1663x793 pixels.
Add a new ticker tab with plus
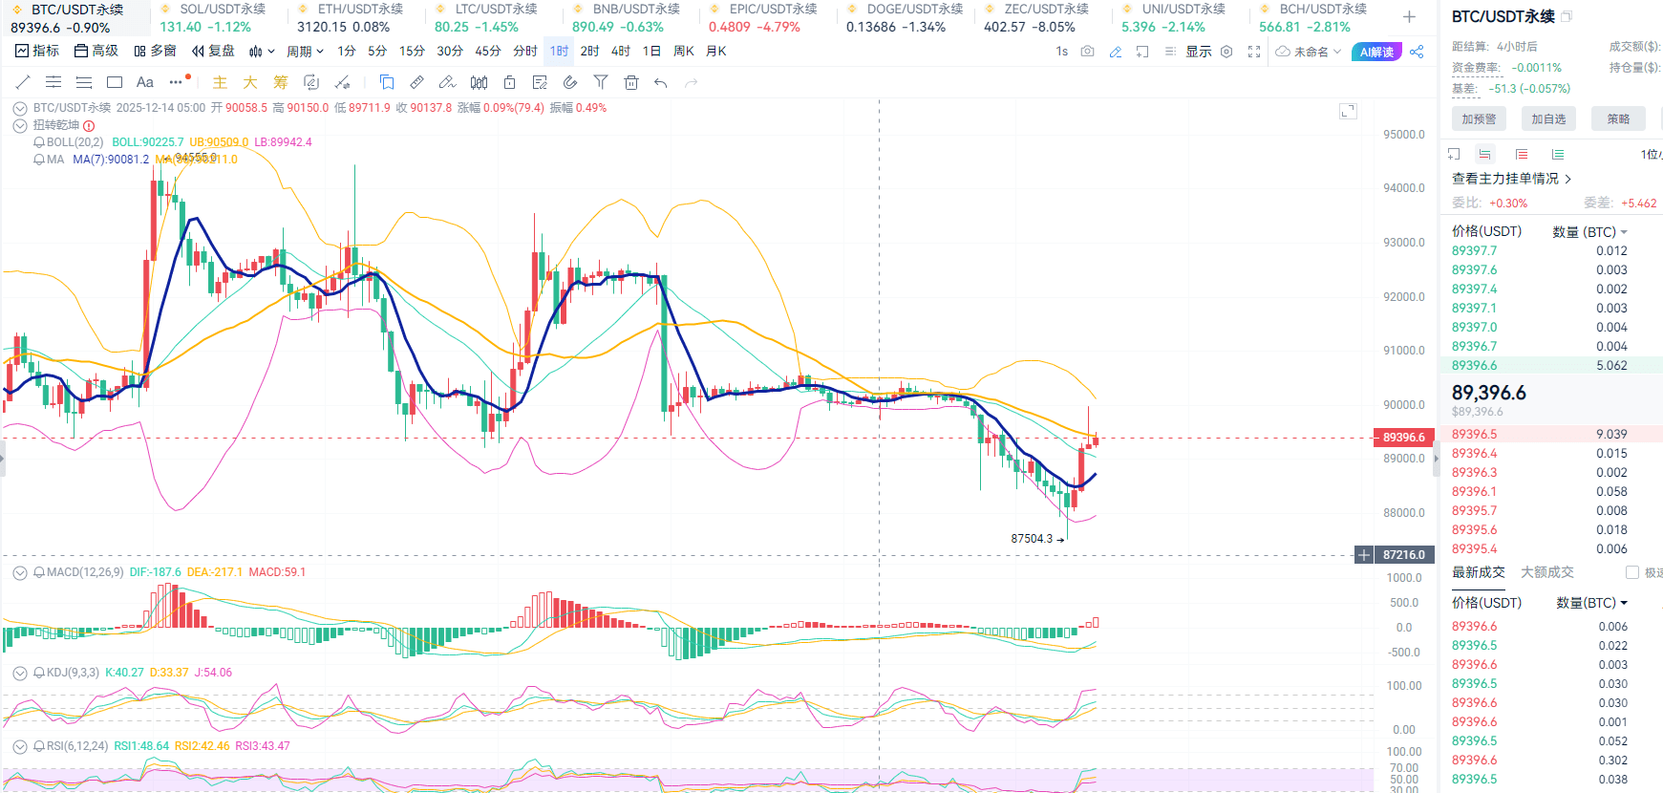1409,16
